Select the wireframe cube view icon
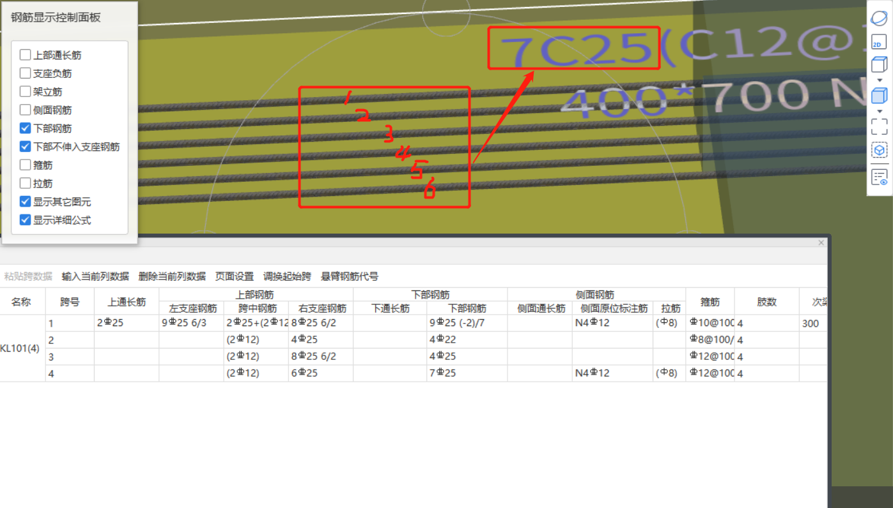 click(x=879, y=65)
